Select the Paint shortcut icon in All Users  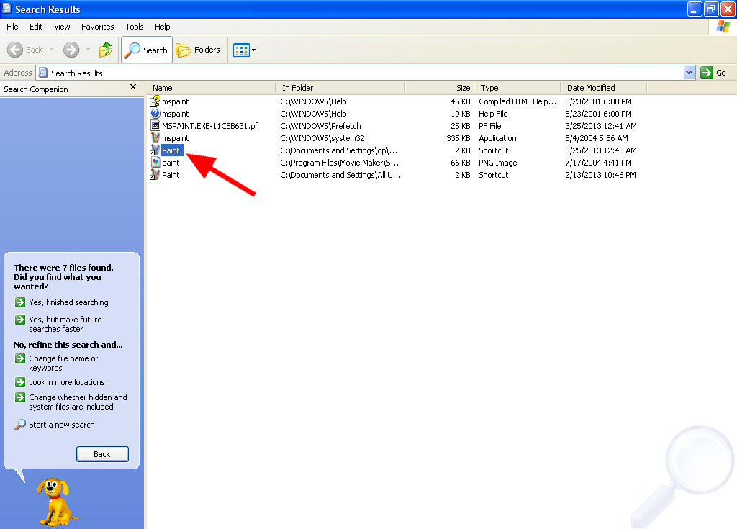tap(155, 174)
